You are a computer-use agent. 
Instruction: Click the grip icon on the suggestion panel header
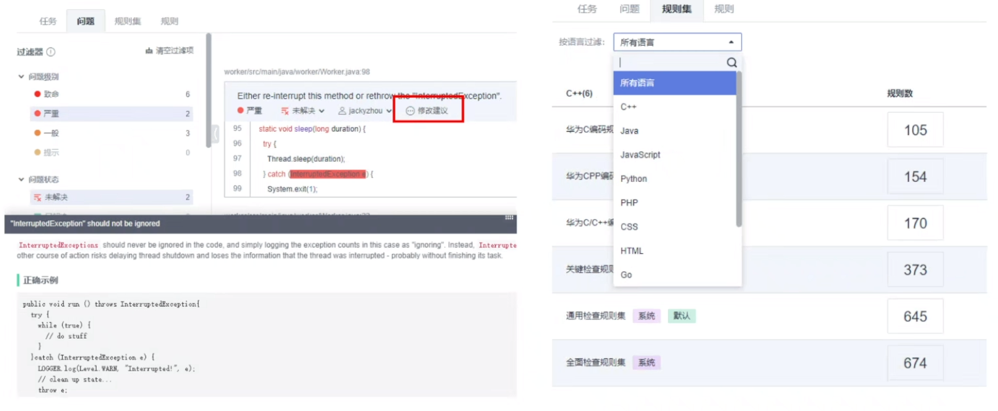coord(509,218)
